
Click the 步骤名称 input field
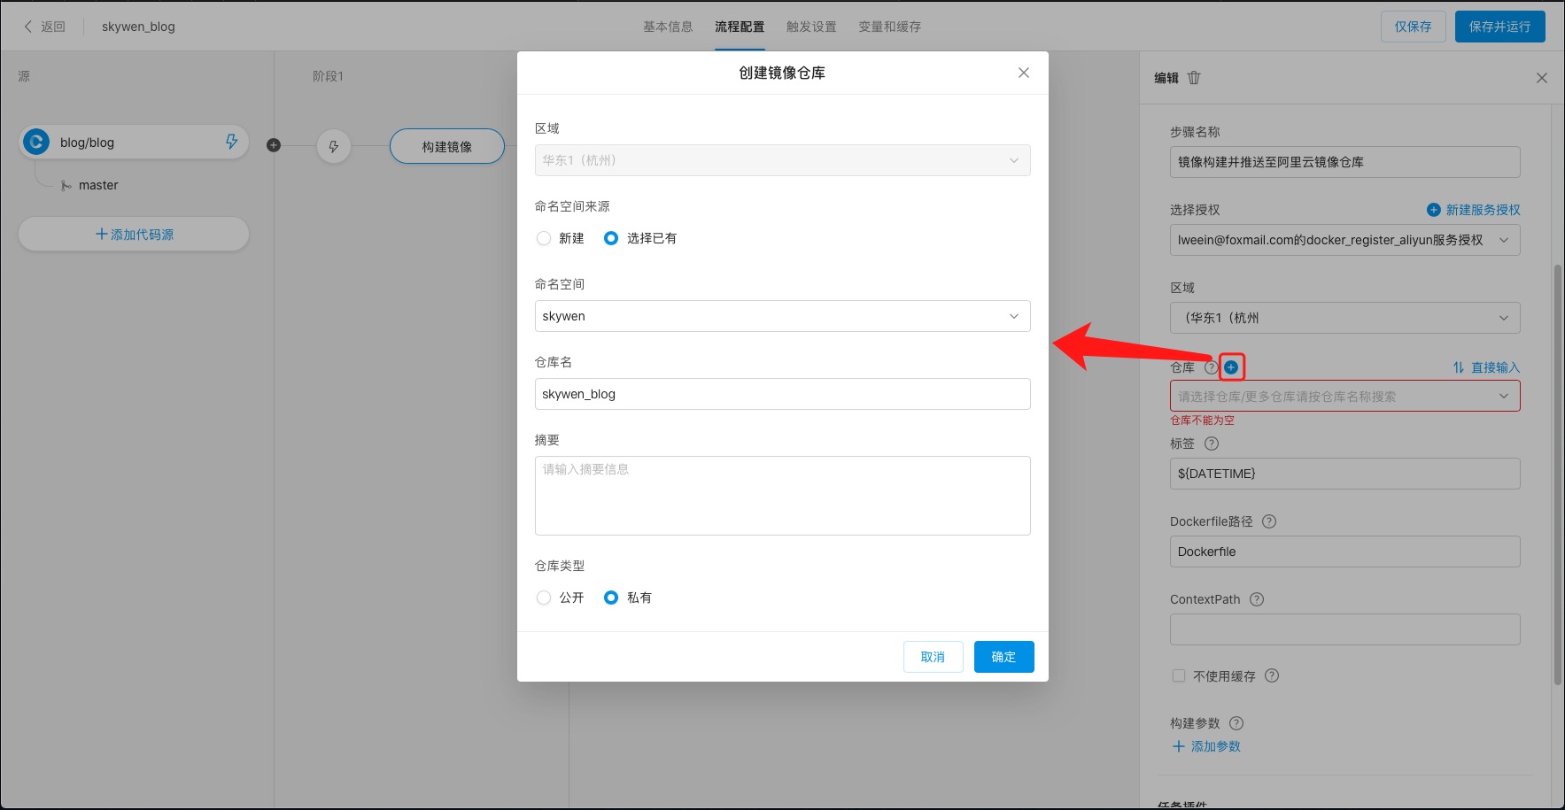(1345, 162)
